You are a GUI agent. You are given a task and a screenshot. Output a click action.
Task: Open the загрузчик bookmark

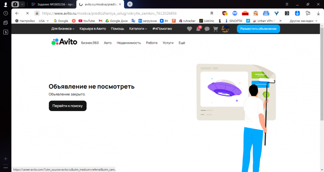coord(148,21)
